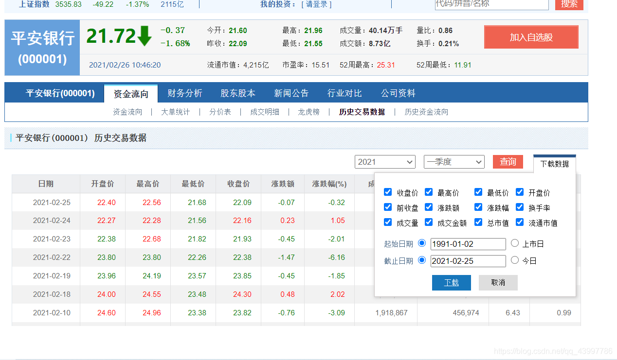Click the date cell 2021-02-19
This screenshot has width=617, height=360.
[52, 275]
